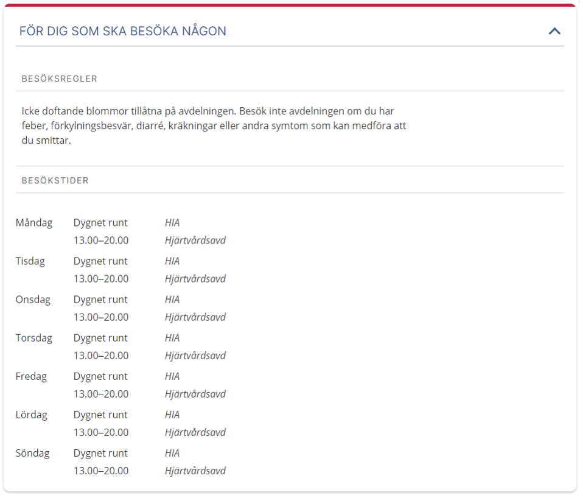Select HIA in the Måndag row
This screenshot has width=580, height=495.
coord(172,223)
